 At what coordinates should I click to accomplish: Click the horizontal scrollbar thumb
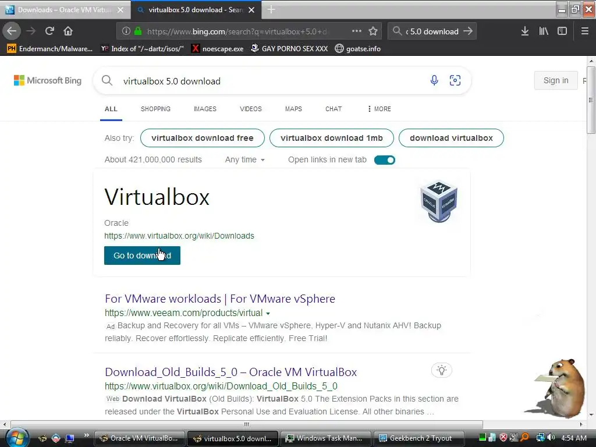pyautogui.click(x=247, y=424)
